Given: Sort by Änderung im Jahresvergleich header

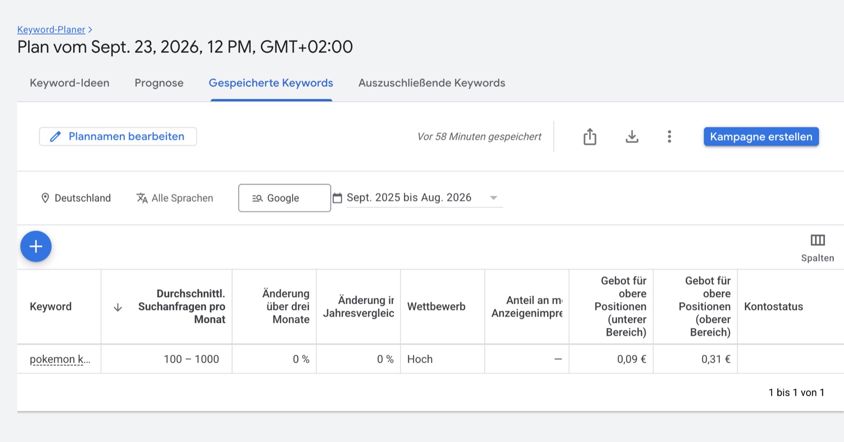Looking at the screenshot, I should coord(359,306).
